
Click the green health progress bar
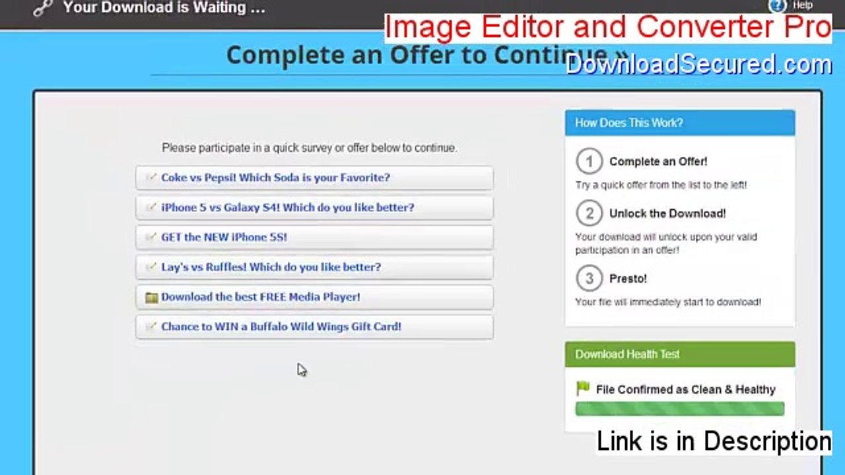[x=679, y=408]
